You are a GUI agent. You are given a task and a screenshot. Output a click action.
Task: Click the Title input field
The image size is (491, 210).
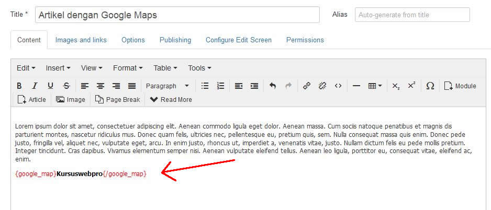tap(177, 15)
